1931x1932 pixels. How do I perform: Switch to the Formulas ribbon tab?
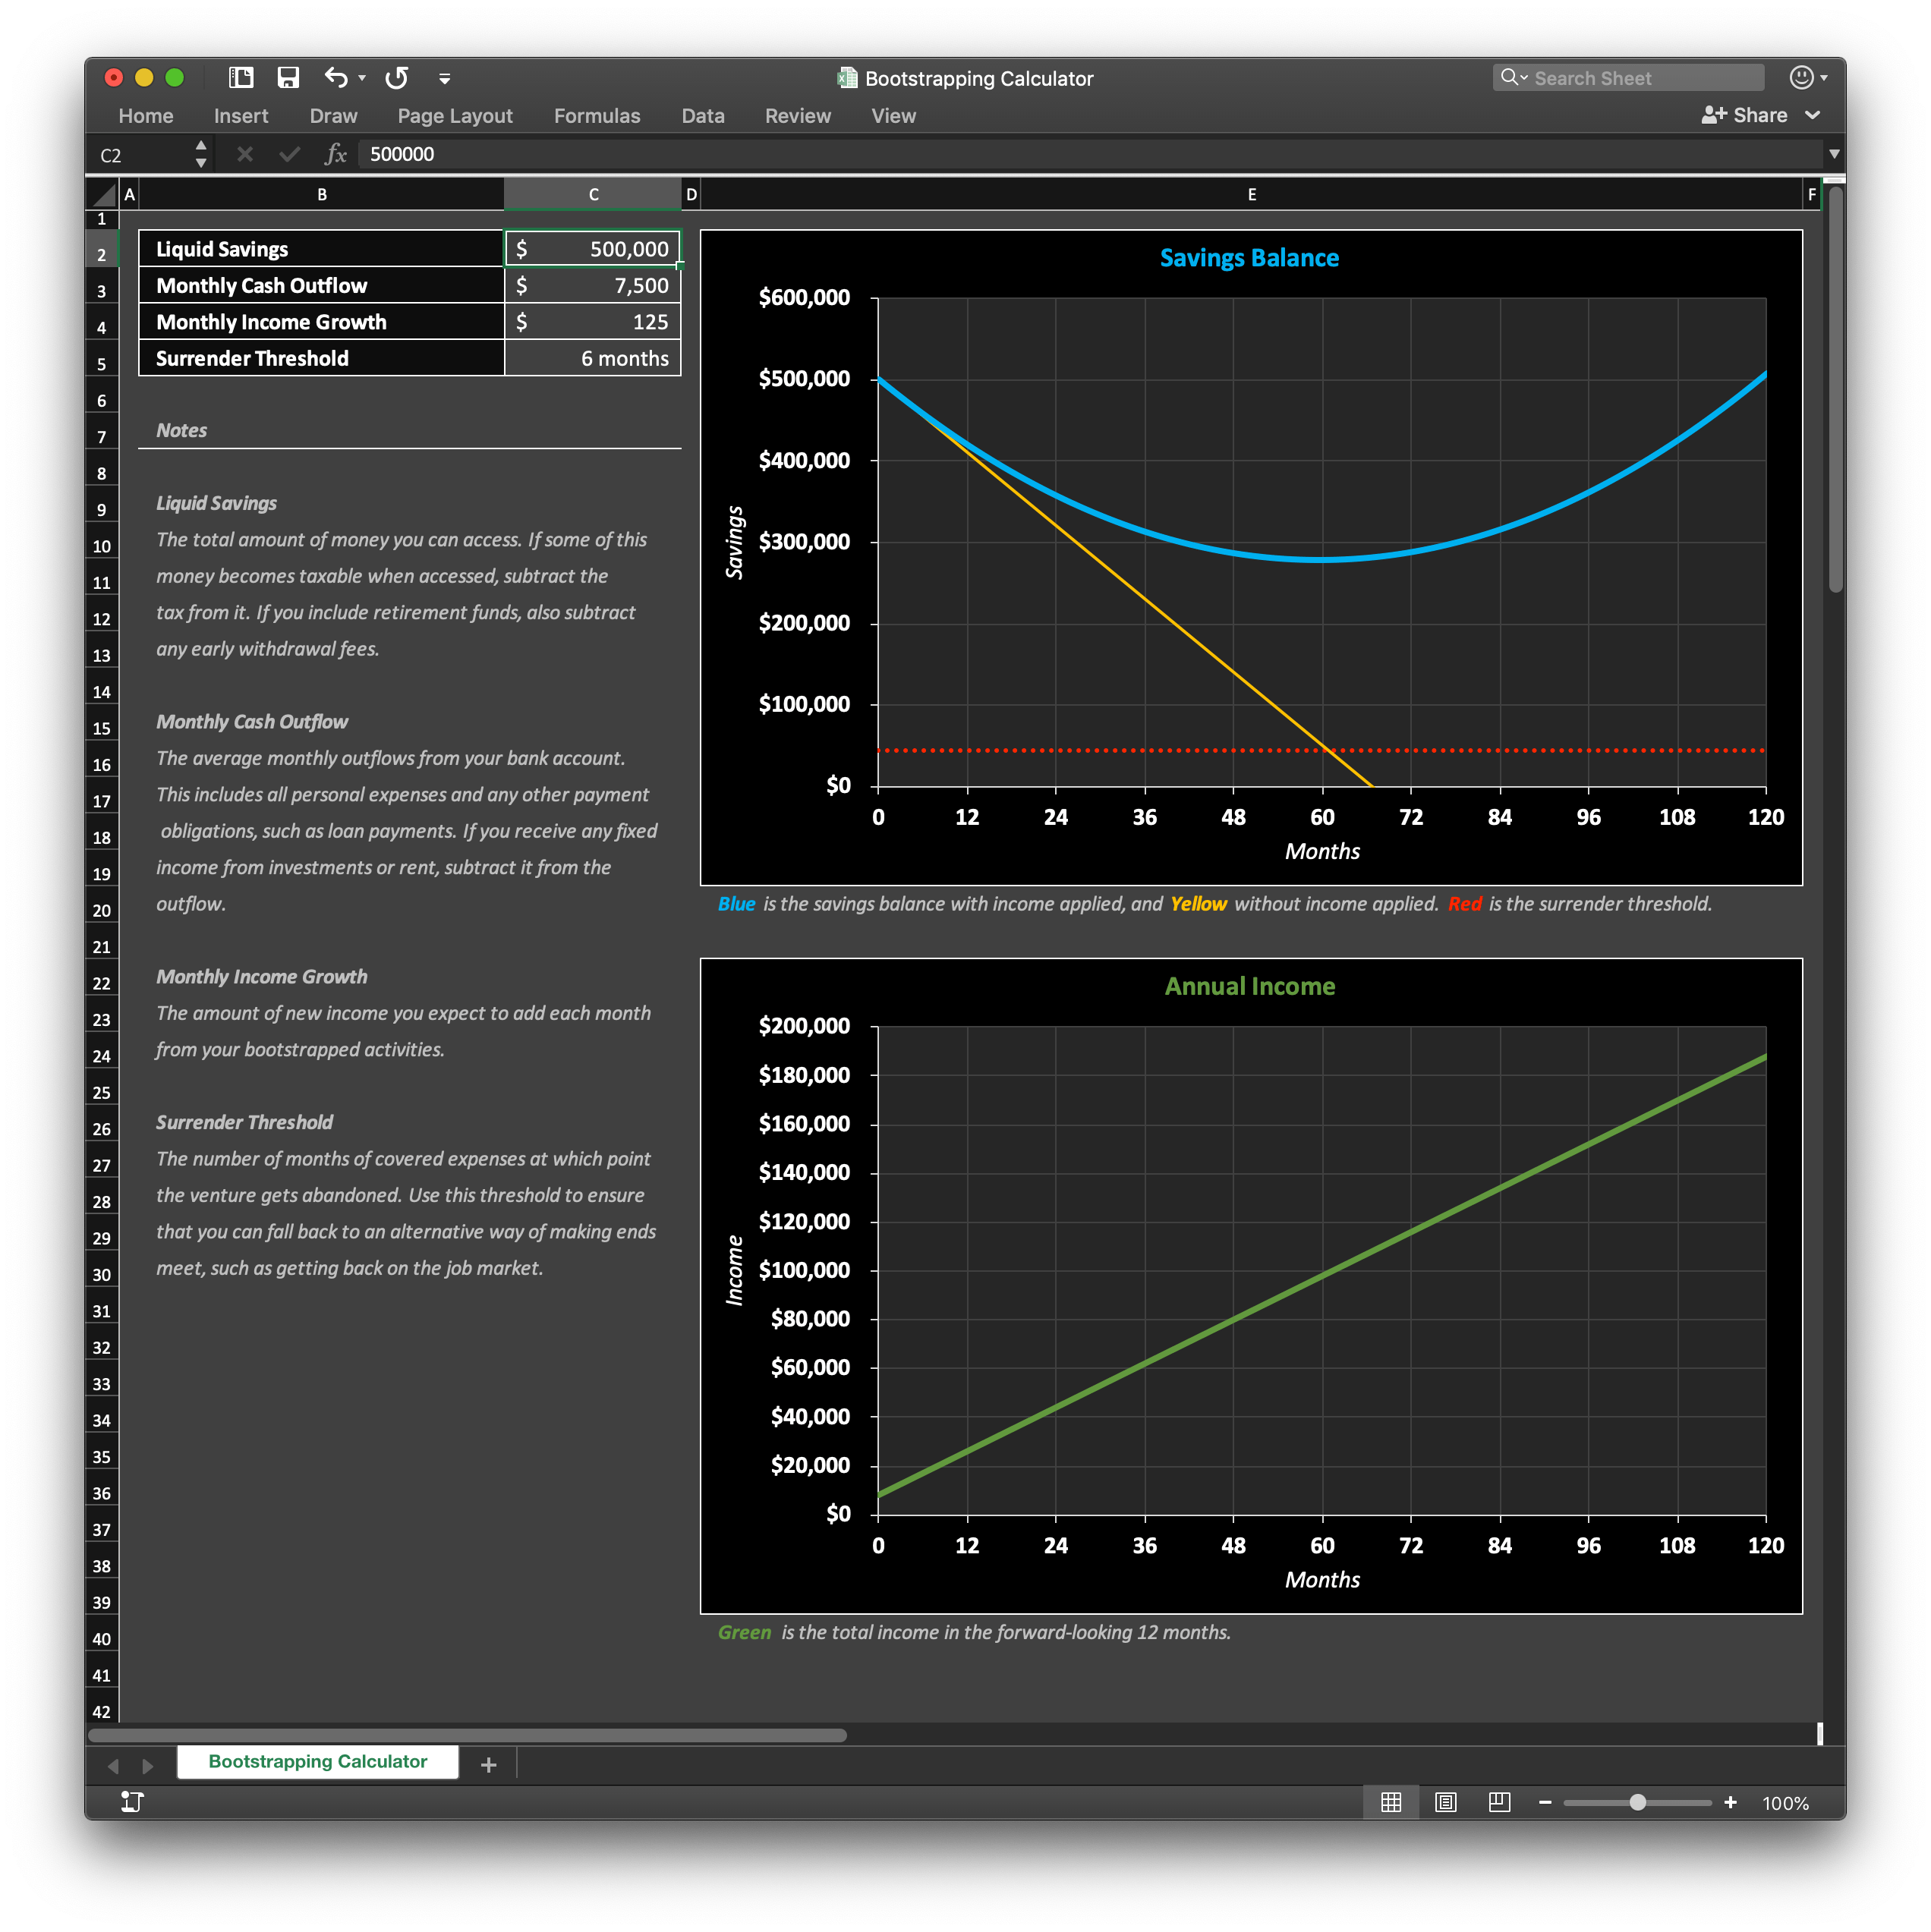(597, 115)
